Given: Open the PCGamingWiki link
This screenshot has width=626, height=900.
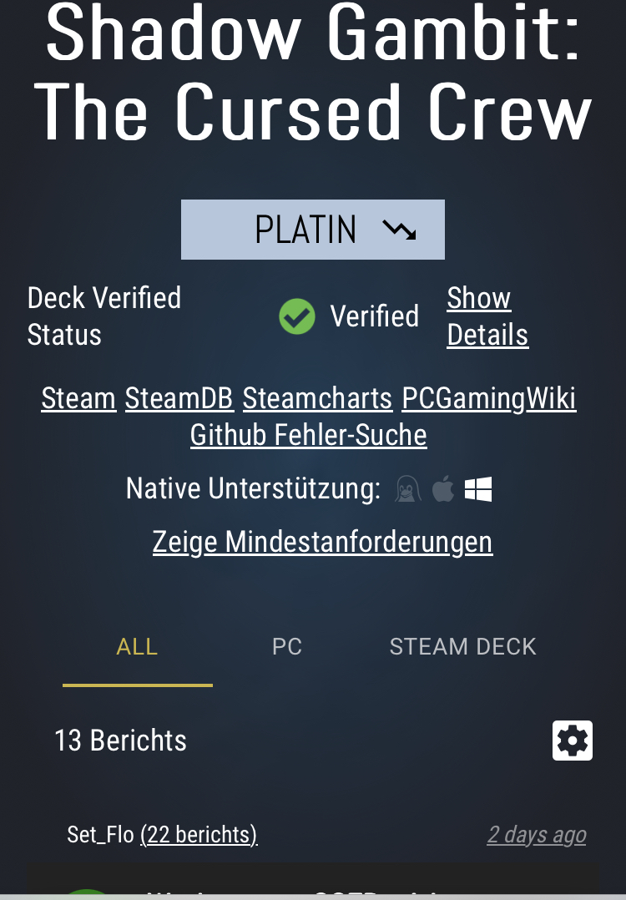Looking at the screenshot, I should pos(488,399).
